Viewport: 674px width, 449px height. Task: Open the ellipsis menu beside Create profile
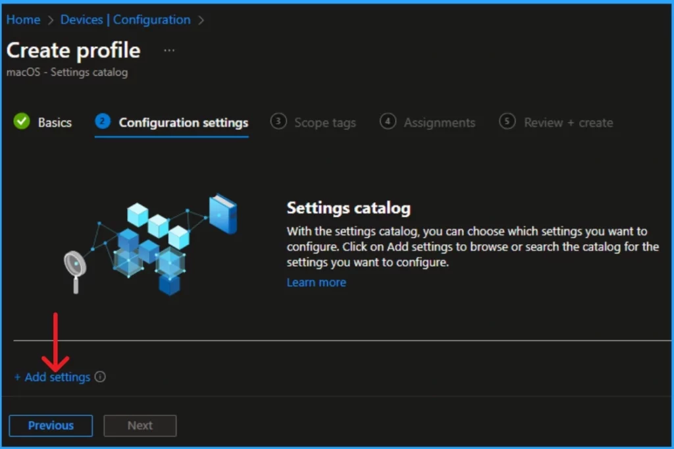point(169,50)
